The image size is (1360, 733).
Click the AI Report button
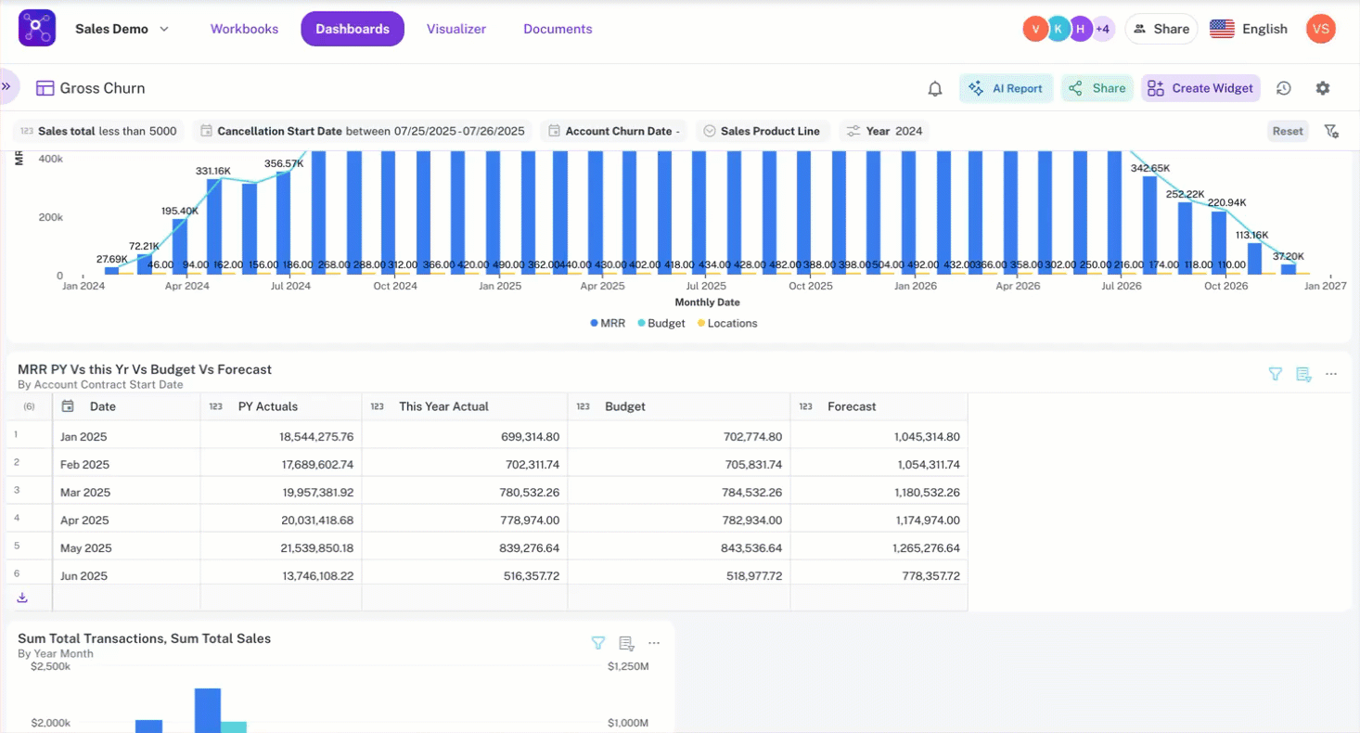[1006, 88]
